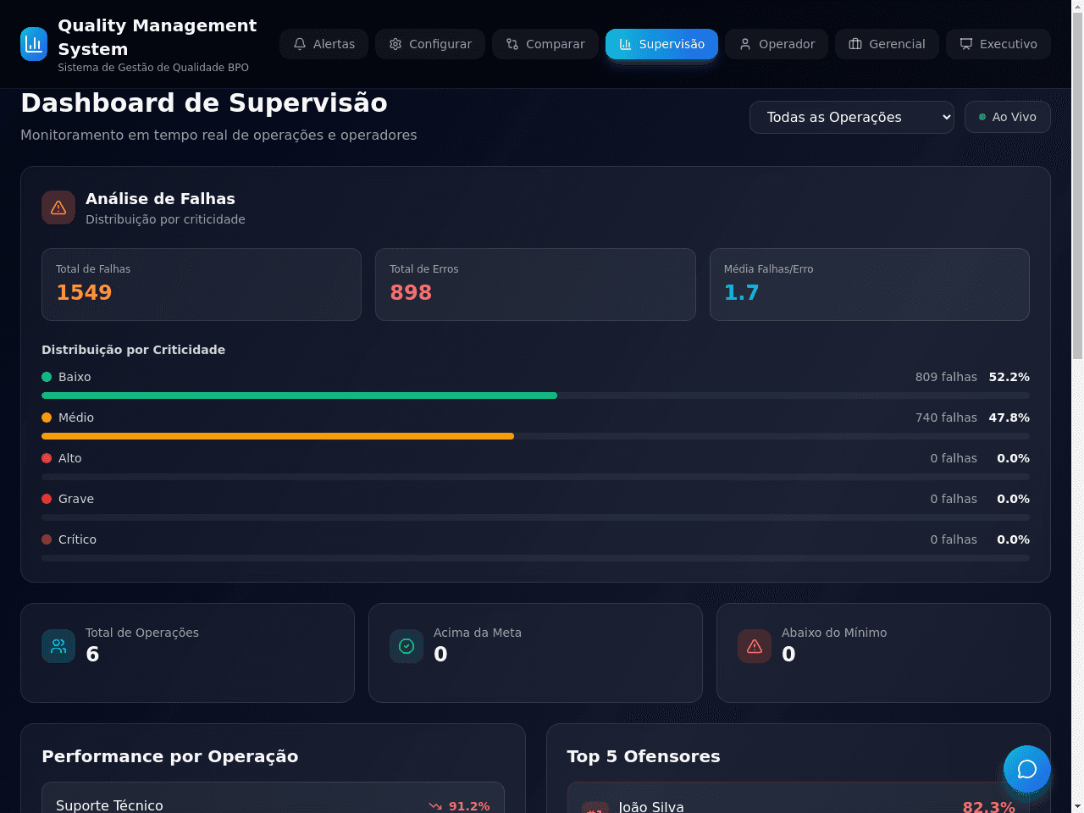Click the 740 falhas text

click(x=946, y=418)
